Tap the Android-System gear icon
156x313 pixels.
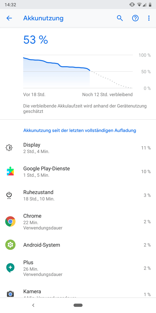coord(10,245)
